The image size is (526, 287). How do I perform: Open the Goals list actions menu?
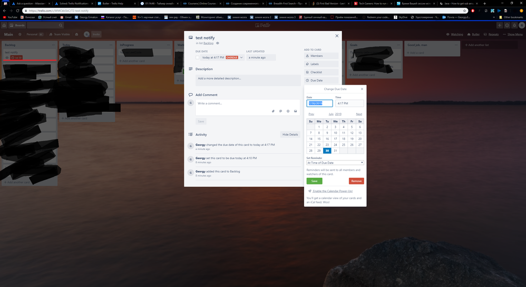point(398,45)
